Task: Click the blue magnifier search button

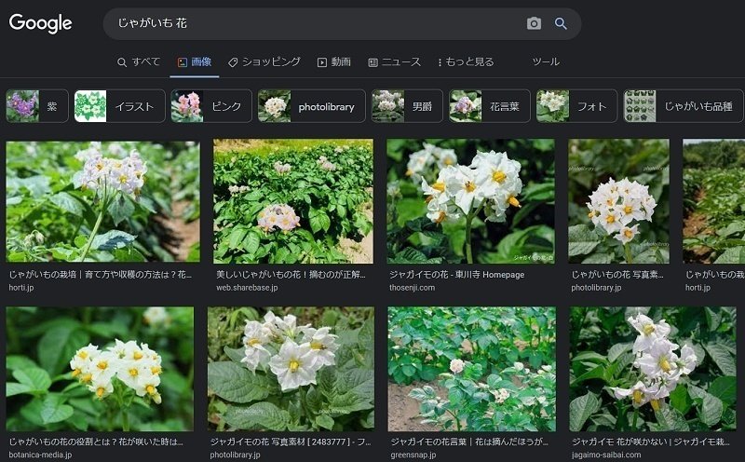Action: coord(561,23)
